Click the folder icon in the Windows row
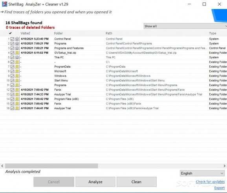Viewport: 227px width, 193px height. (x=17, y=76)
